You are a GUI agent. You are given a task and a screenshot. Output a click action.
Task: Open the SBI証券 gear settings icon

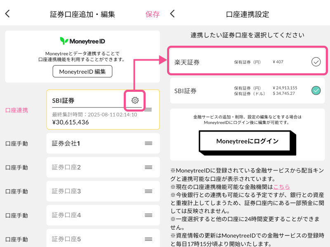point(135,100)
